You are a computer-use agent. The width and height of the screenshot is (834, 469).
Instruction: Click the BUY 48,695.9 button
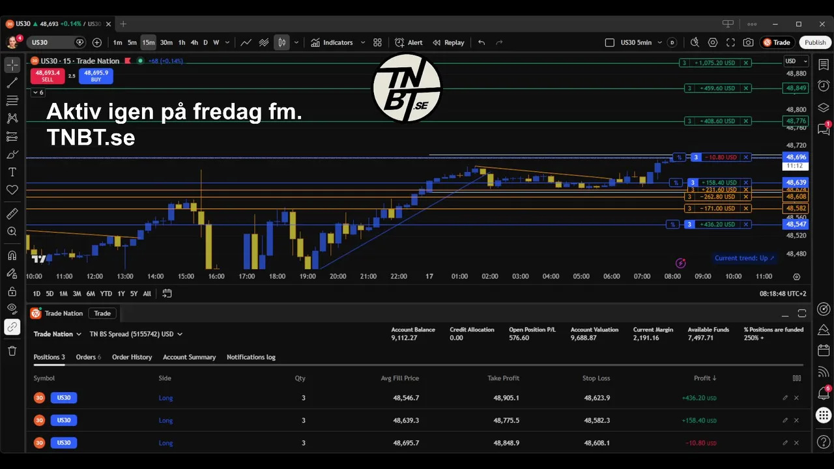(96, 76)
